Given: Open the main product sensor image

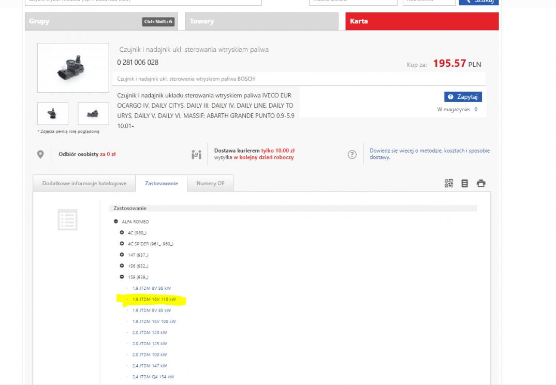Looking at the screenshot, I should (x=73, y=68).
